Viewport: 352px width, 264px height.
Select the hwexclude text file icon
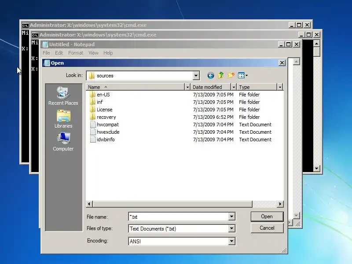(93, 132)
